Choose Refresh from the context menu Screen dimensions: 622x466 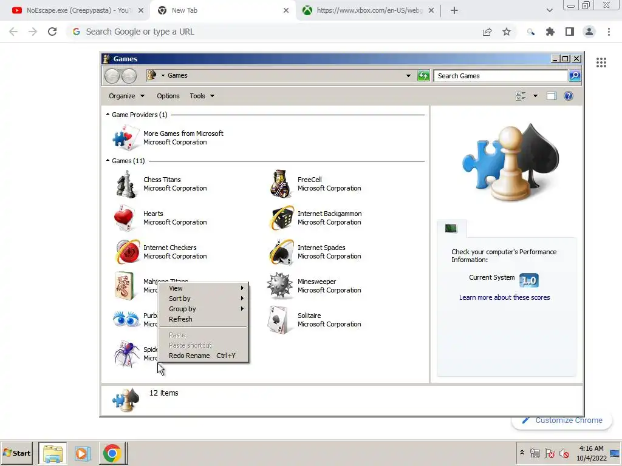203,319
